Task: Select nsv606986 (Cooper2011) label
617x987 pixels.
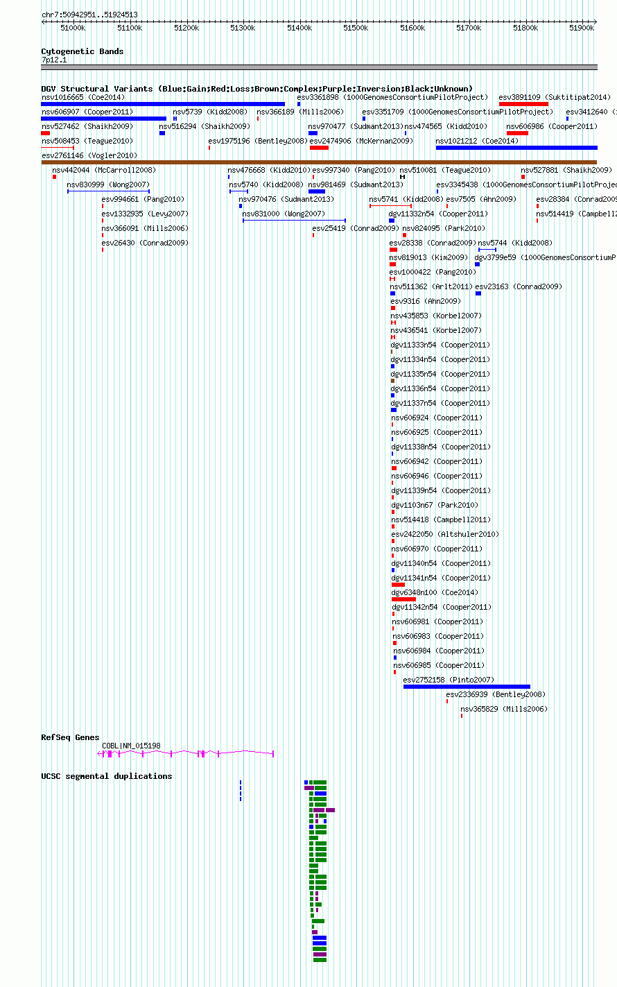Action: click(x=552, y=126)
